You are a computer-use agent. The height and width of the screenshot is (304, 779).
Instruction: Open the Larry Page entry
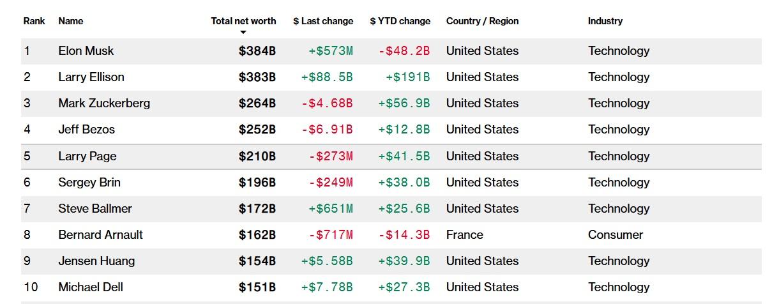point(87,156)
